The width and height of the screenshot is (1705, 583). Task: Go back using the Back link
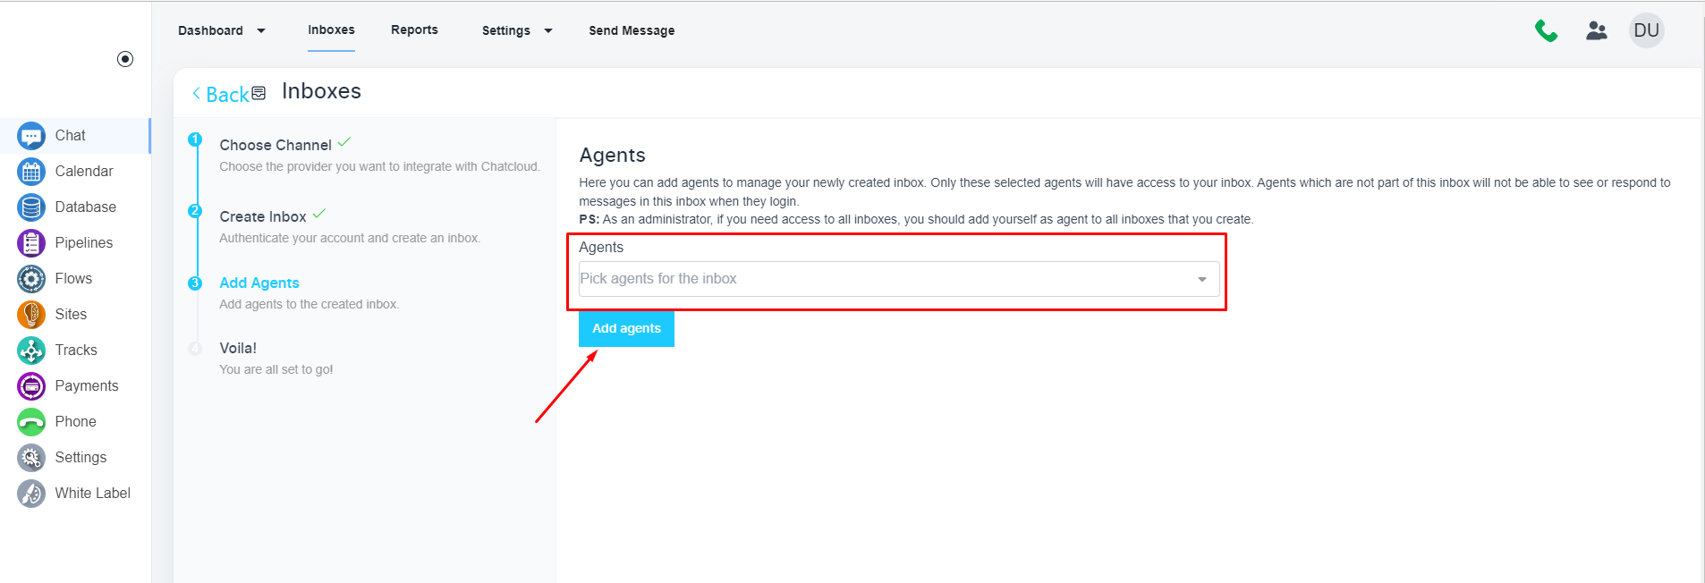[221, 94]
